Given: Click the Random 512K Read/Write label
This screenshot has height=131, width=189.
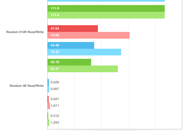Looking at the screenshot, I should 25,32.
